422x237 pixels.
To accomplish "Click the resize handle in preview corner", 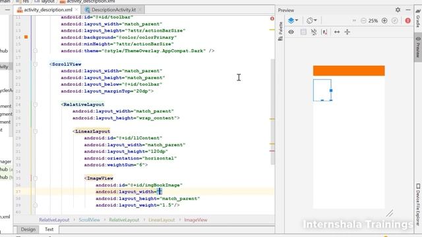I will pyautogui.click(x=390, y=213).
